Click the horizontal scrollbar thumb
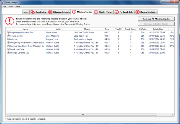This screenshot has width=180, height=124. pyautogui.click(x=83, y=115)
